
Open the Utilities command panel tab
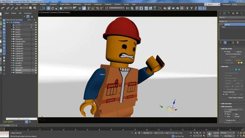[242, 13]
